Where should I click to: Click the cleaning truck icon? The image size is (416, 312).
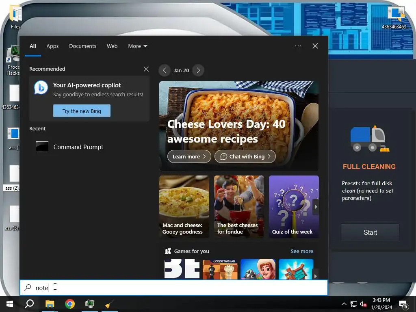point(370,139)
